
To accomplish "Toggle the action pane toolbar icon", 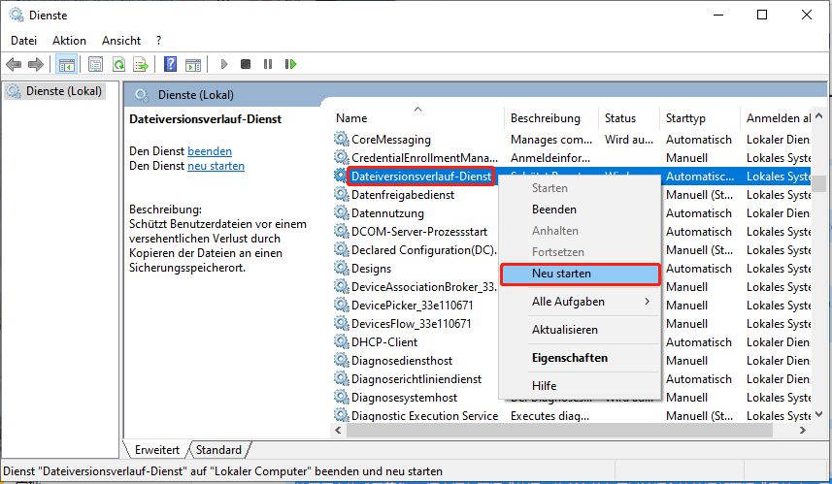I will pyautogui.click(x=193, y=65).
